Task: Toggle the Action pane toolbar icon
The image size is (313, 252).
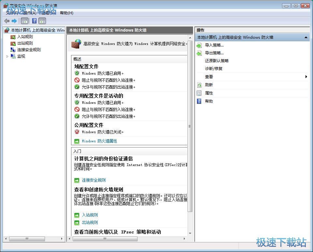Action: point(42,21)
